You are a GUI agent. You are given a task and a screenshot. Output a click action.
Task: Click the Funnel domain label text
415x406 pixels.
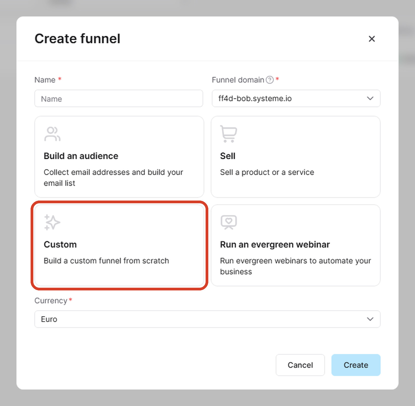tap(238, 80)
